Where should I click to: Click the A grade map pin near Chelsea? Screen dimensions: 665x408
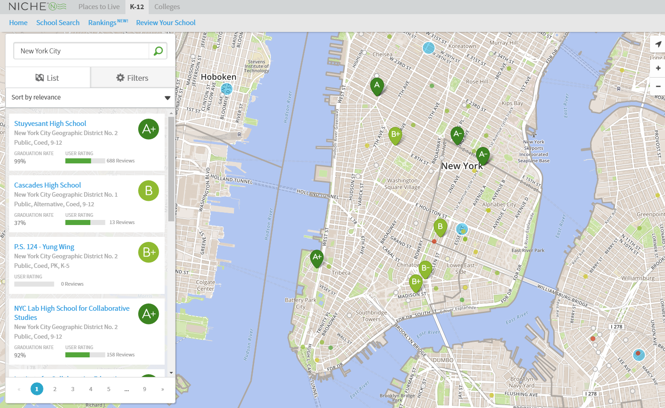[x=377, y=86]
